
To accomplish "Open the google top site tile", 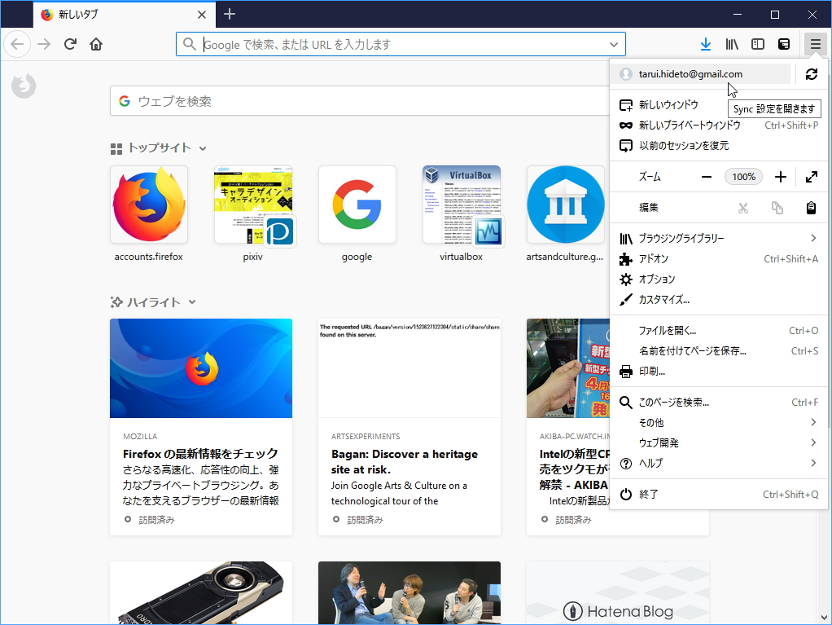I will tap(357, 205).
